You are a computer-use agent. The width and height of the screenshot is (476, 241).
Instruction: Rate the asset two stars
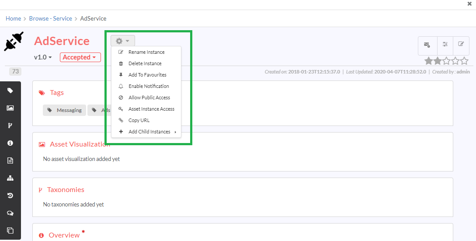[x=438, y=61]
